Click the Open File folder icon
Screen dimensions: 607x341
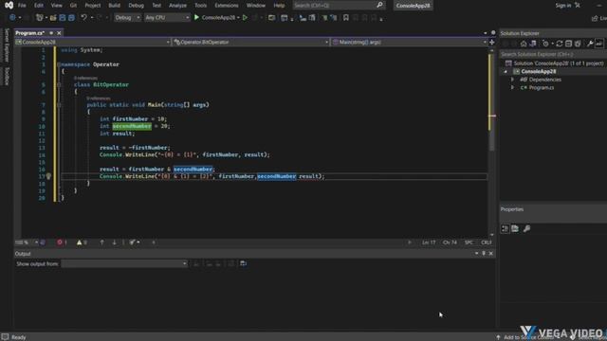point(53,17)
